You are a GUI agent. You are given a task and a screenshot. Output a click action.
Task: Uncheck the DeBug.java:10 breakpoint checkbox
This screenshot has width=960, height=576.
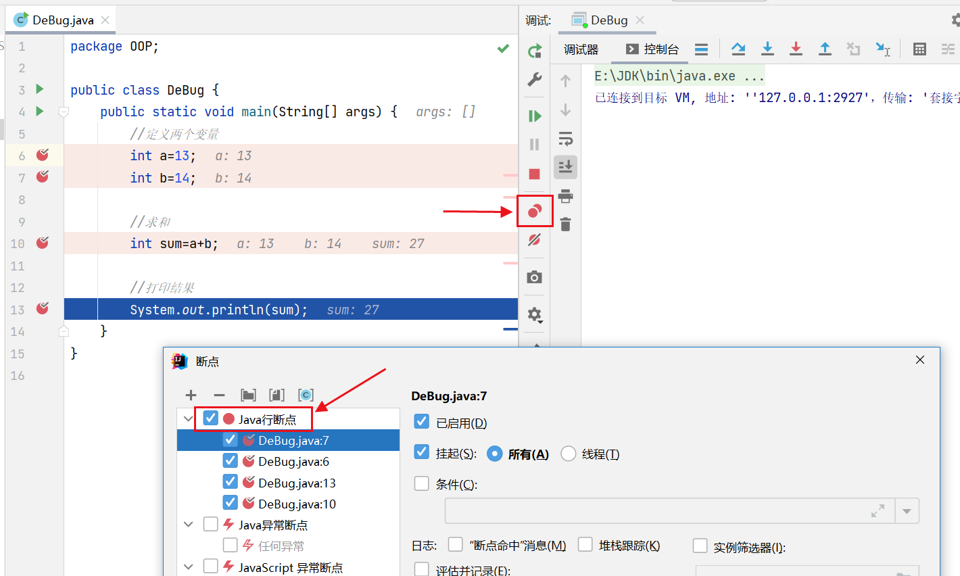pyautogui.click(x=231, y=503)
